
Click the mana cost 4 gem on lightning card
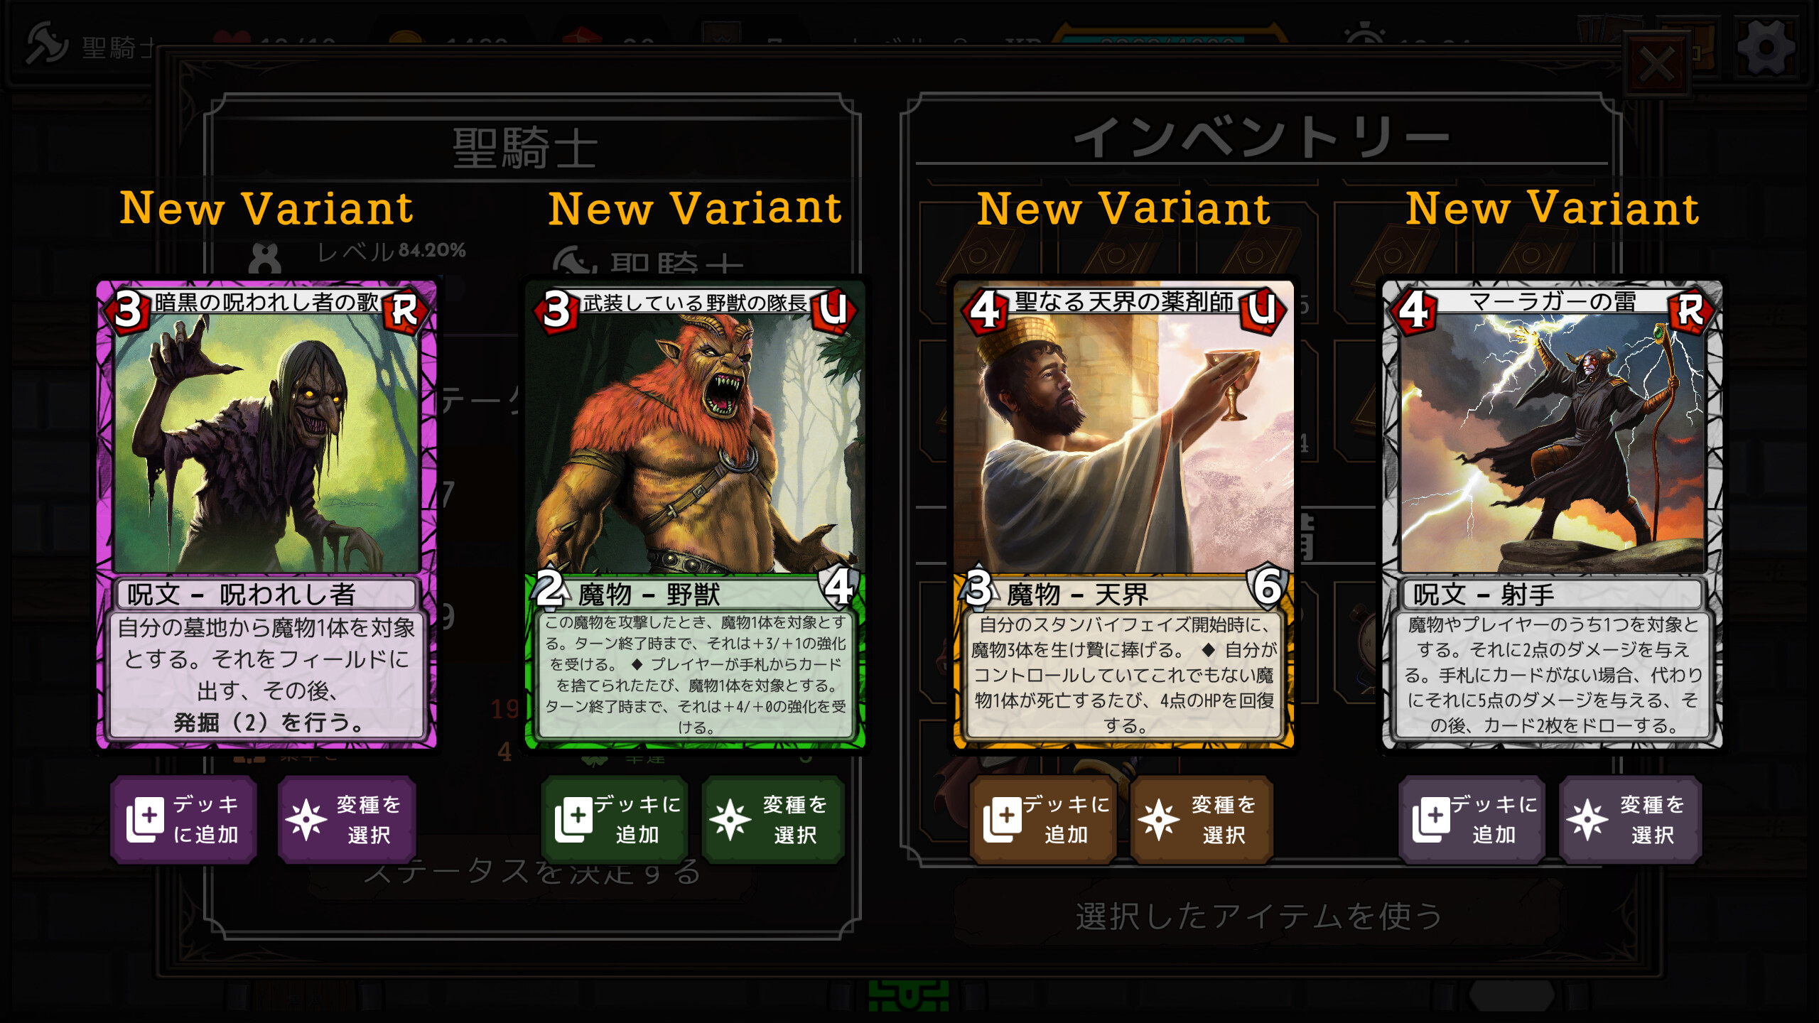(x=1414, y=310)
